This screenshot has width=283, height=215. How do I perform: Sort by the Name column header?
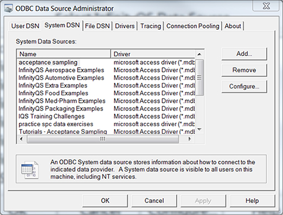63,54
